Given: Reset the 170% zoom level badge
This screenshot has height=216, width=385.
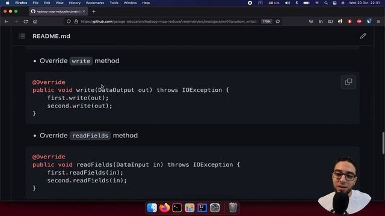Looking at the screenshot, I should [266, 22].
